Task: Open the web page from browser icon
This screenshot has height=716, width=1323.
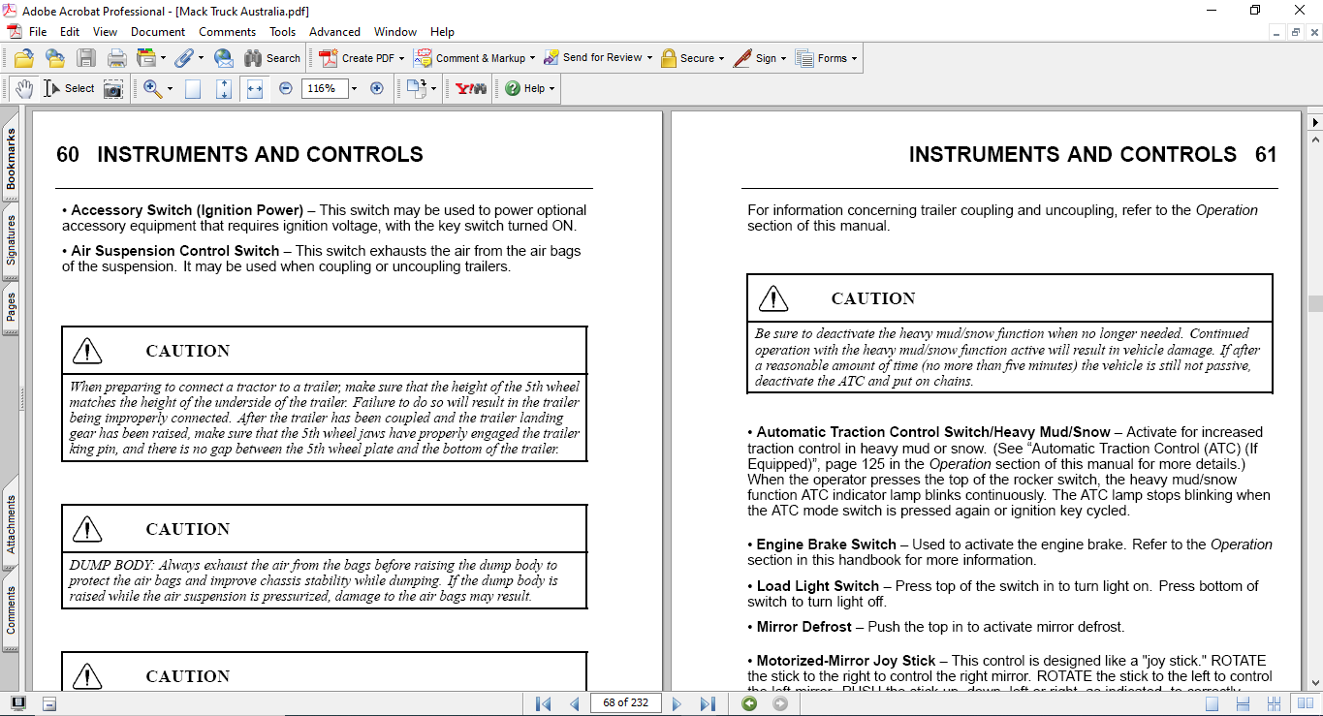Action: pyautogui.click(x=55, y=58)
